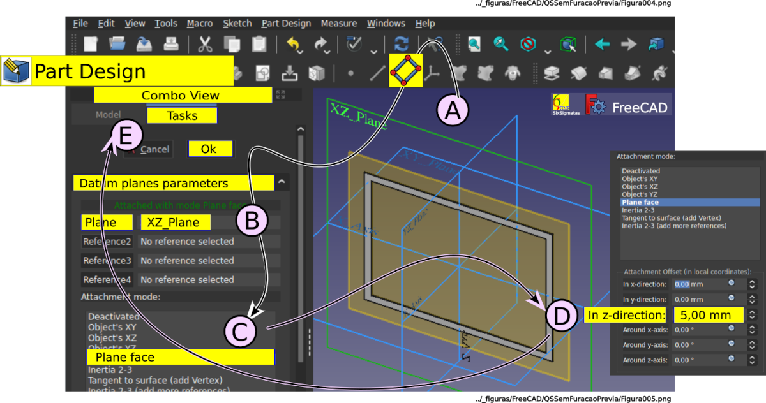Click the Cancel button
766x403 pixels.
pos(148,149)
